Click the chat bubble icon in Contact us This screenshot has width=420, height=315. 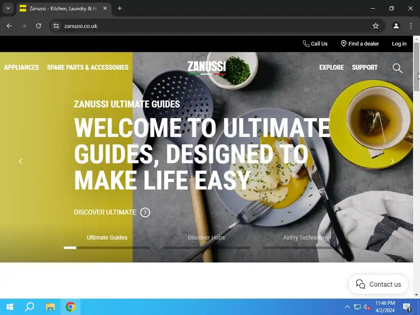[360, 284]
